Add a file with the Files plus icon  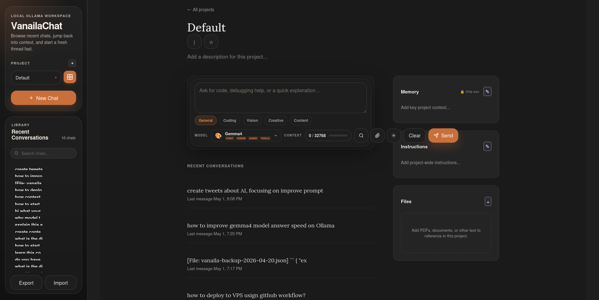[x=488, y=202]
